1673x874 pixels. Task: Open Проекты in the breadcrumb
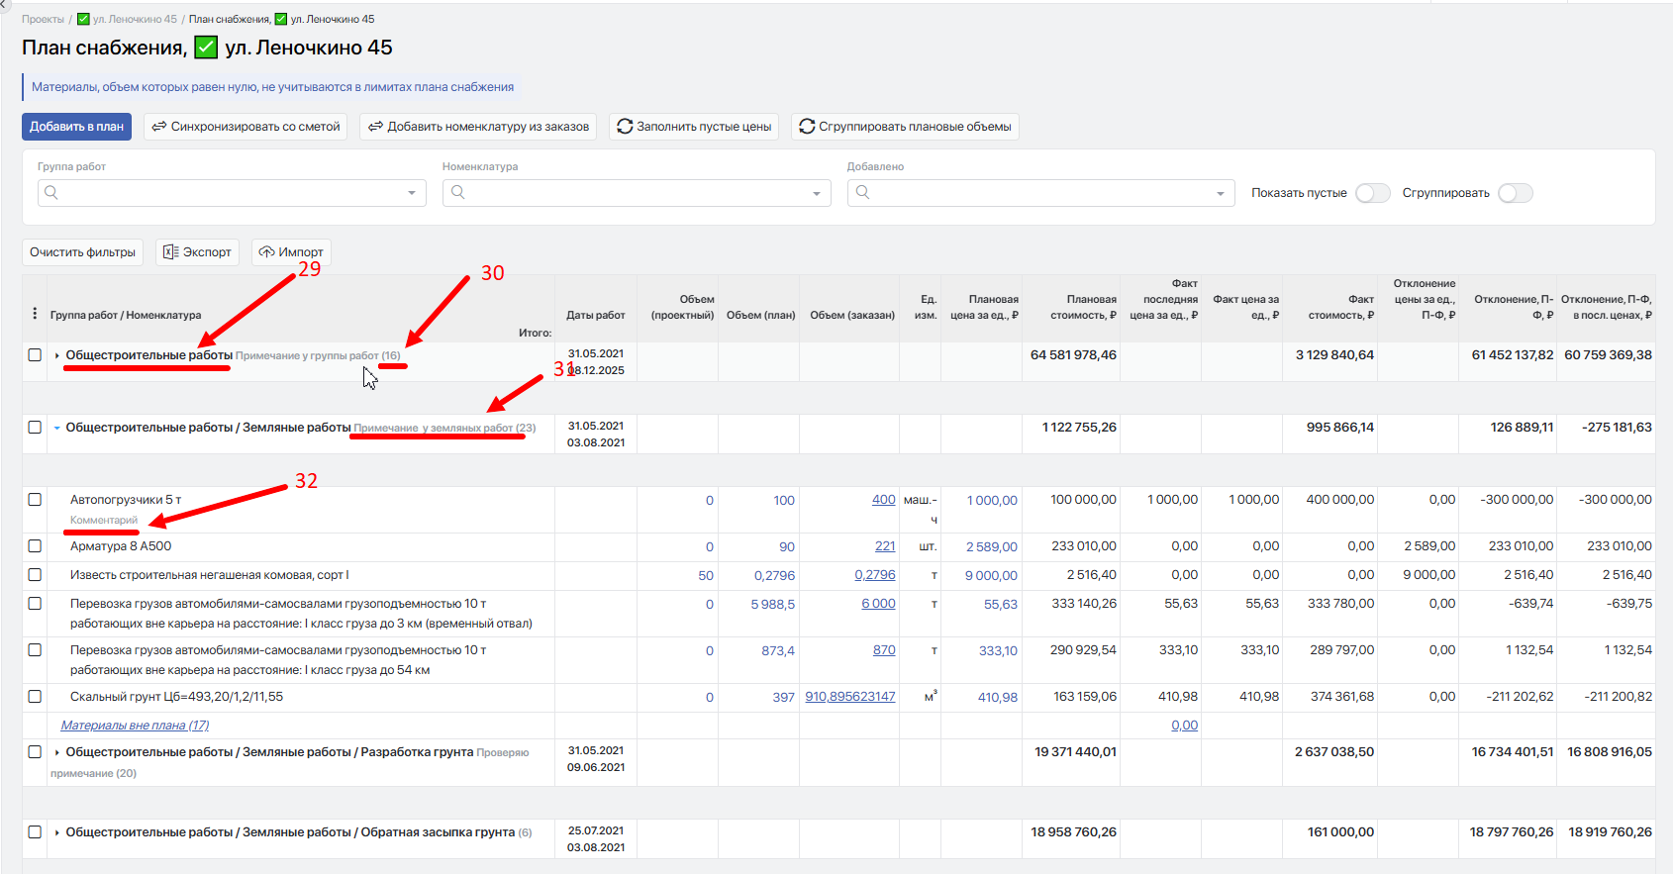tap(43, 19)
